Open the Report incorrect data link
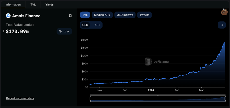 20,98
